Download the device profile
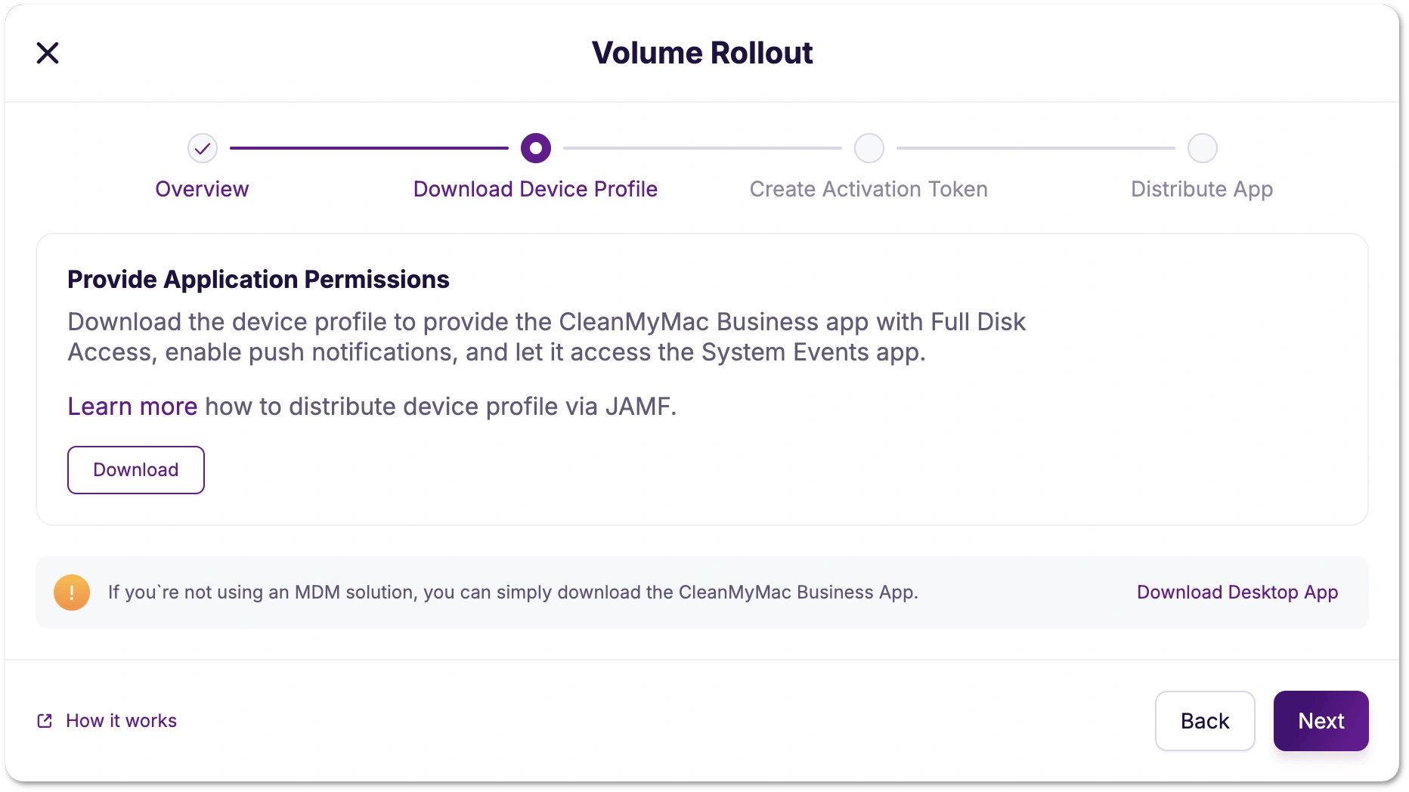 pyautogui.click(x=136, y=470)
